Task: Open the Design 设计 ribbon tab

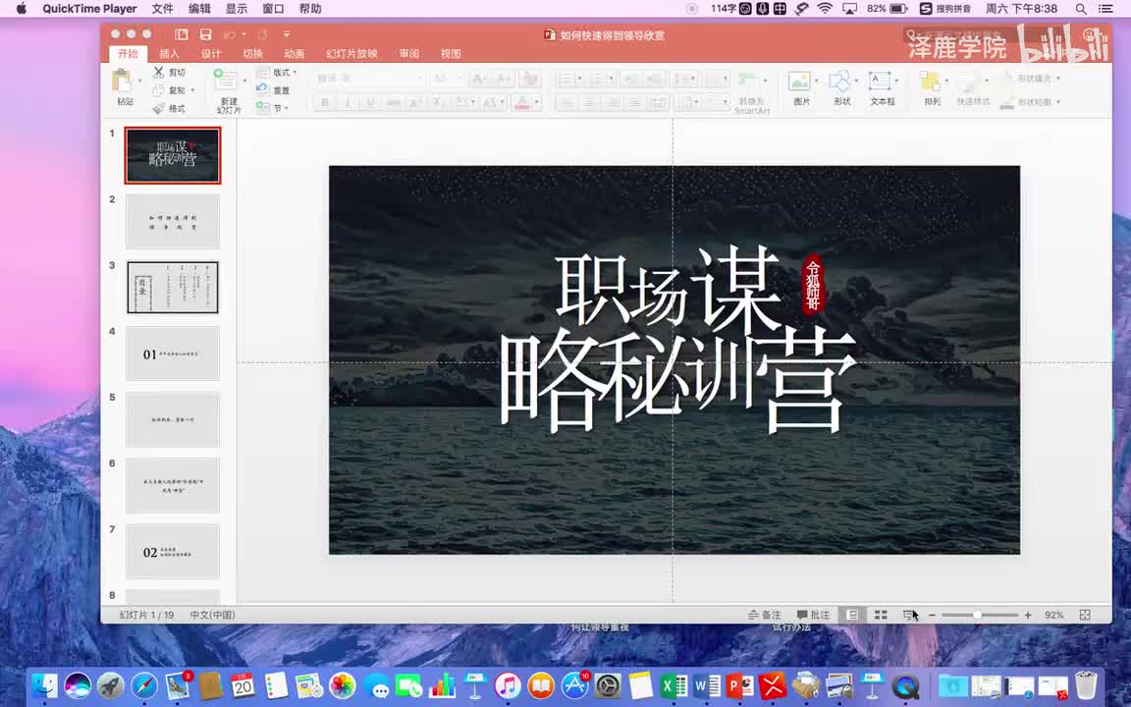Action: [211, 53]
